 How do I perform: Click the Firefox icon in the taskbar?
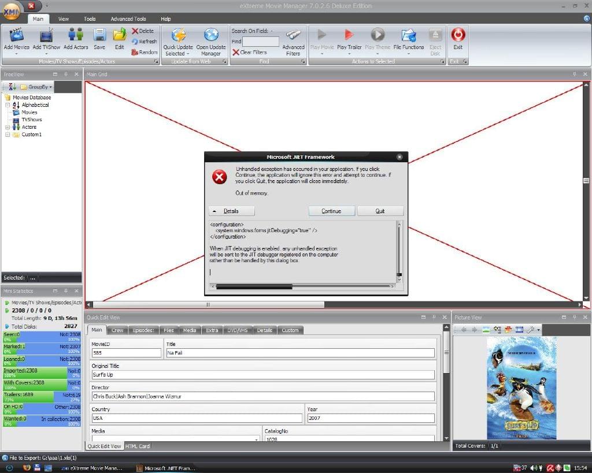coord(27,468)
